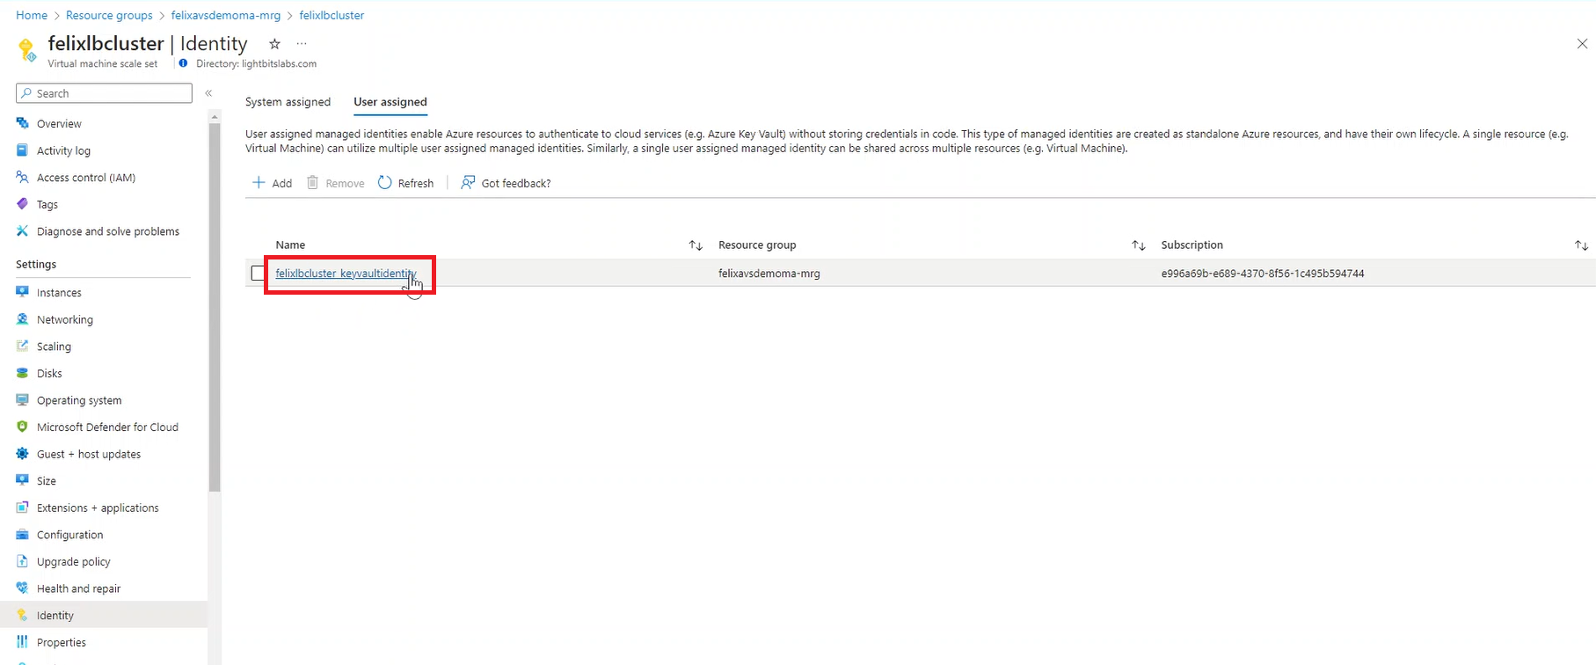This screenshot has width=1596, height=665.
Task: Select the User assigned tab
Action: click(390, 102)
